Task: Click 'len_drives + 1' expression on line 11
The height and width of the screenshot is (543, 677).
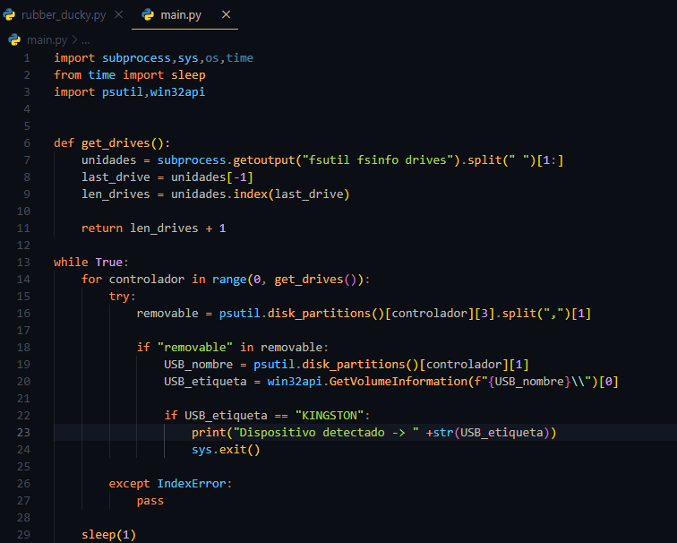Action: [x=178, y=228]
